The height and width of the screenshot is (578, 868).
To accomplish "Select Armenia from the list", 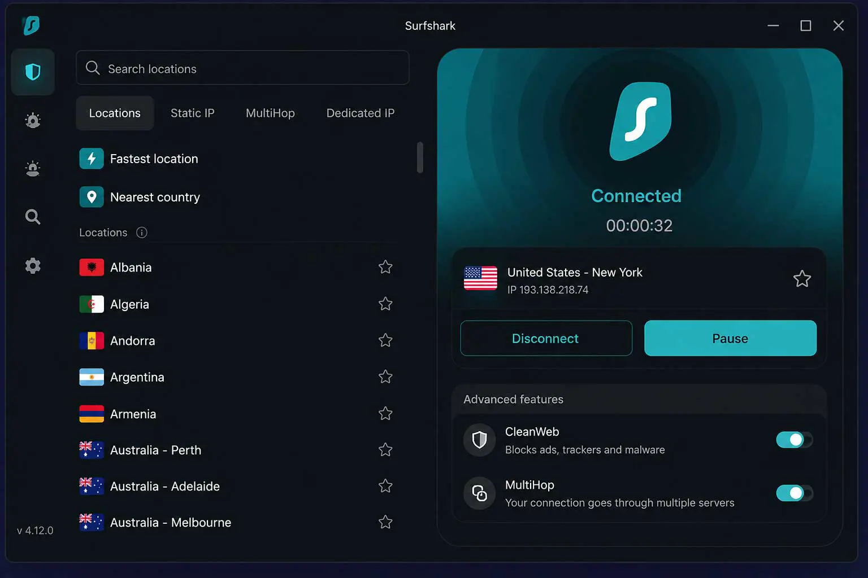I will click(x=237, y=414).
